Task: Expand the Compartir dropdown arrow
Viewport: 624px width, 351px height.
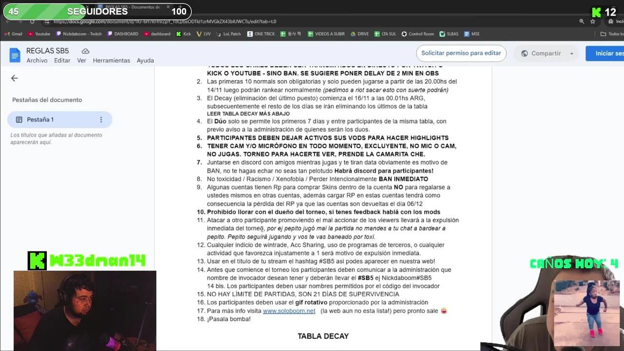Action: (572, 54)
